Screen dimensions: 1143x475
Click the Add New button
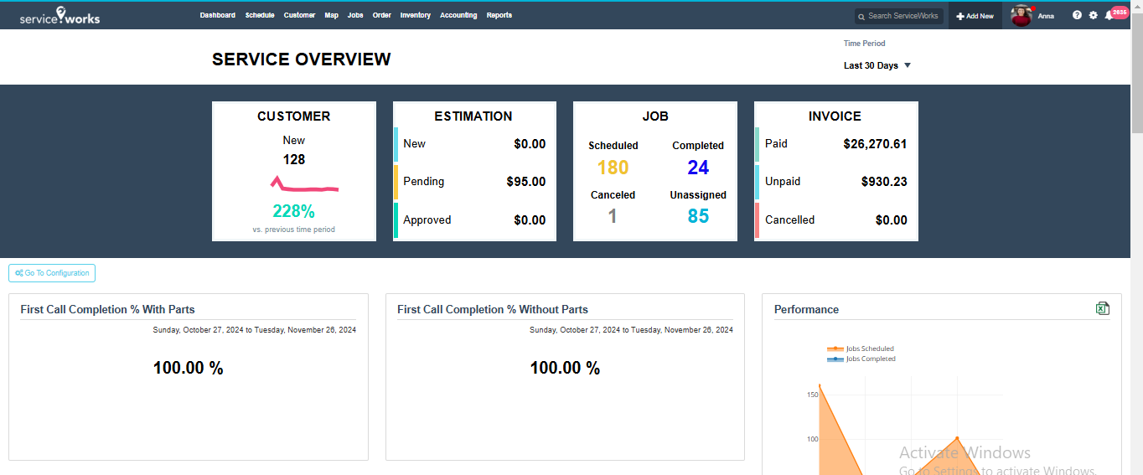[x=975, y=16]
